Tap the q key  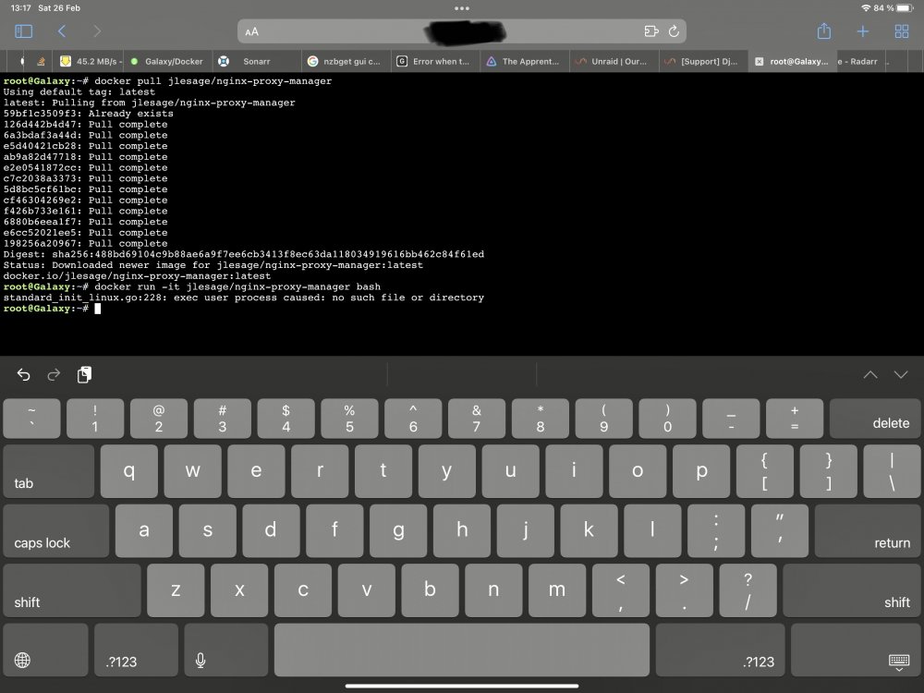point(129,471)
